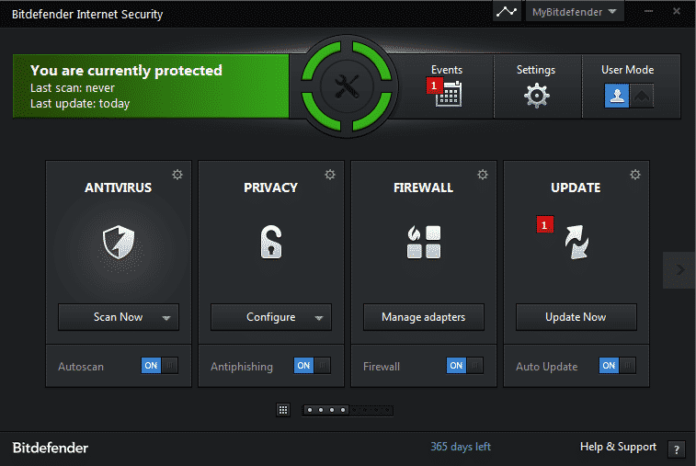The image size is (696, 466).
Task: Open the Help & Support link
Action: click(618, 448)
